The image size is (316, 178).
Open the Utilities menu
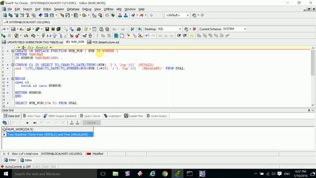109,9
